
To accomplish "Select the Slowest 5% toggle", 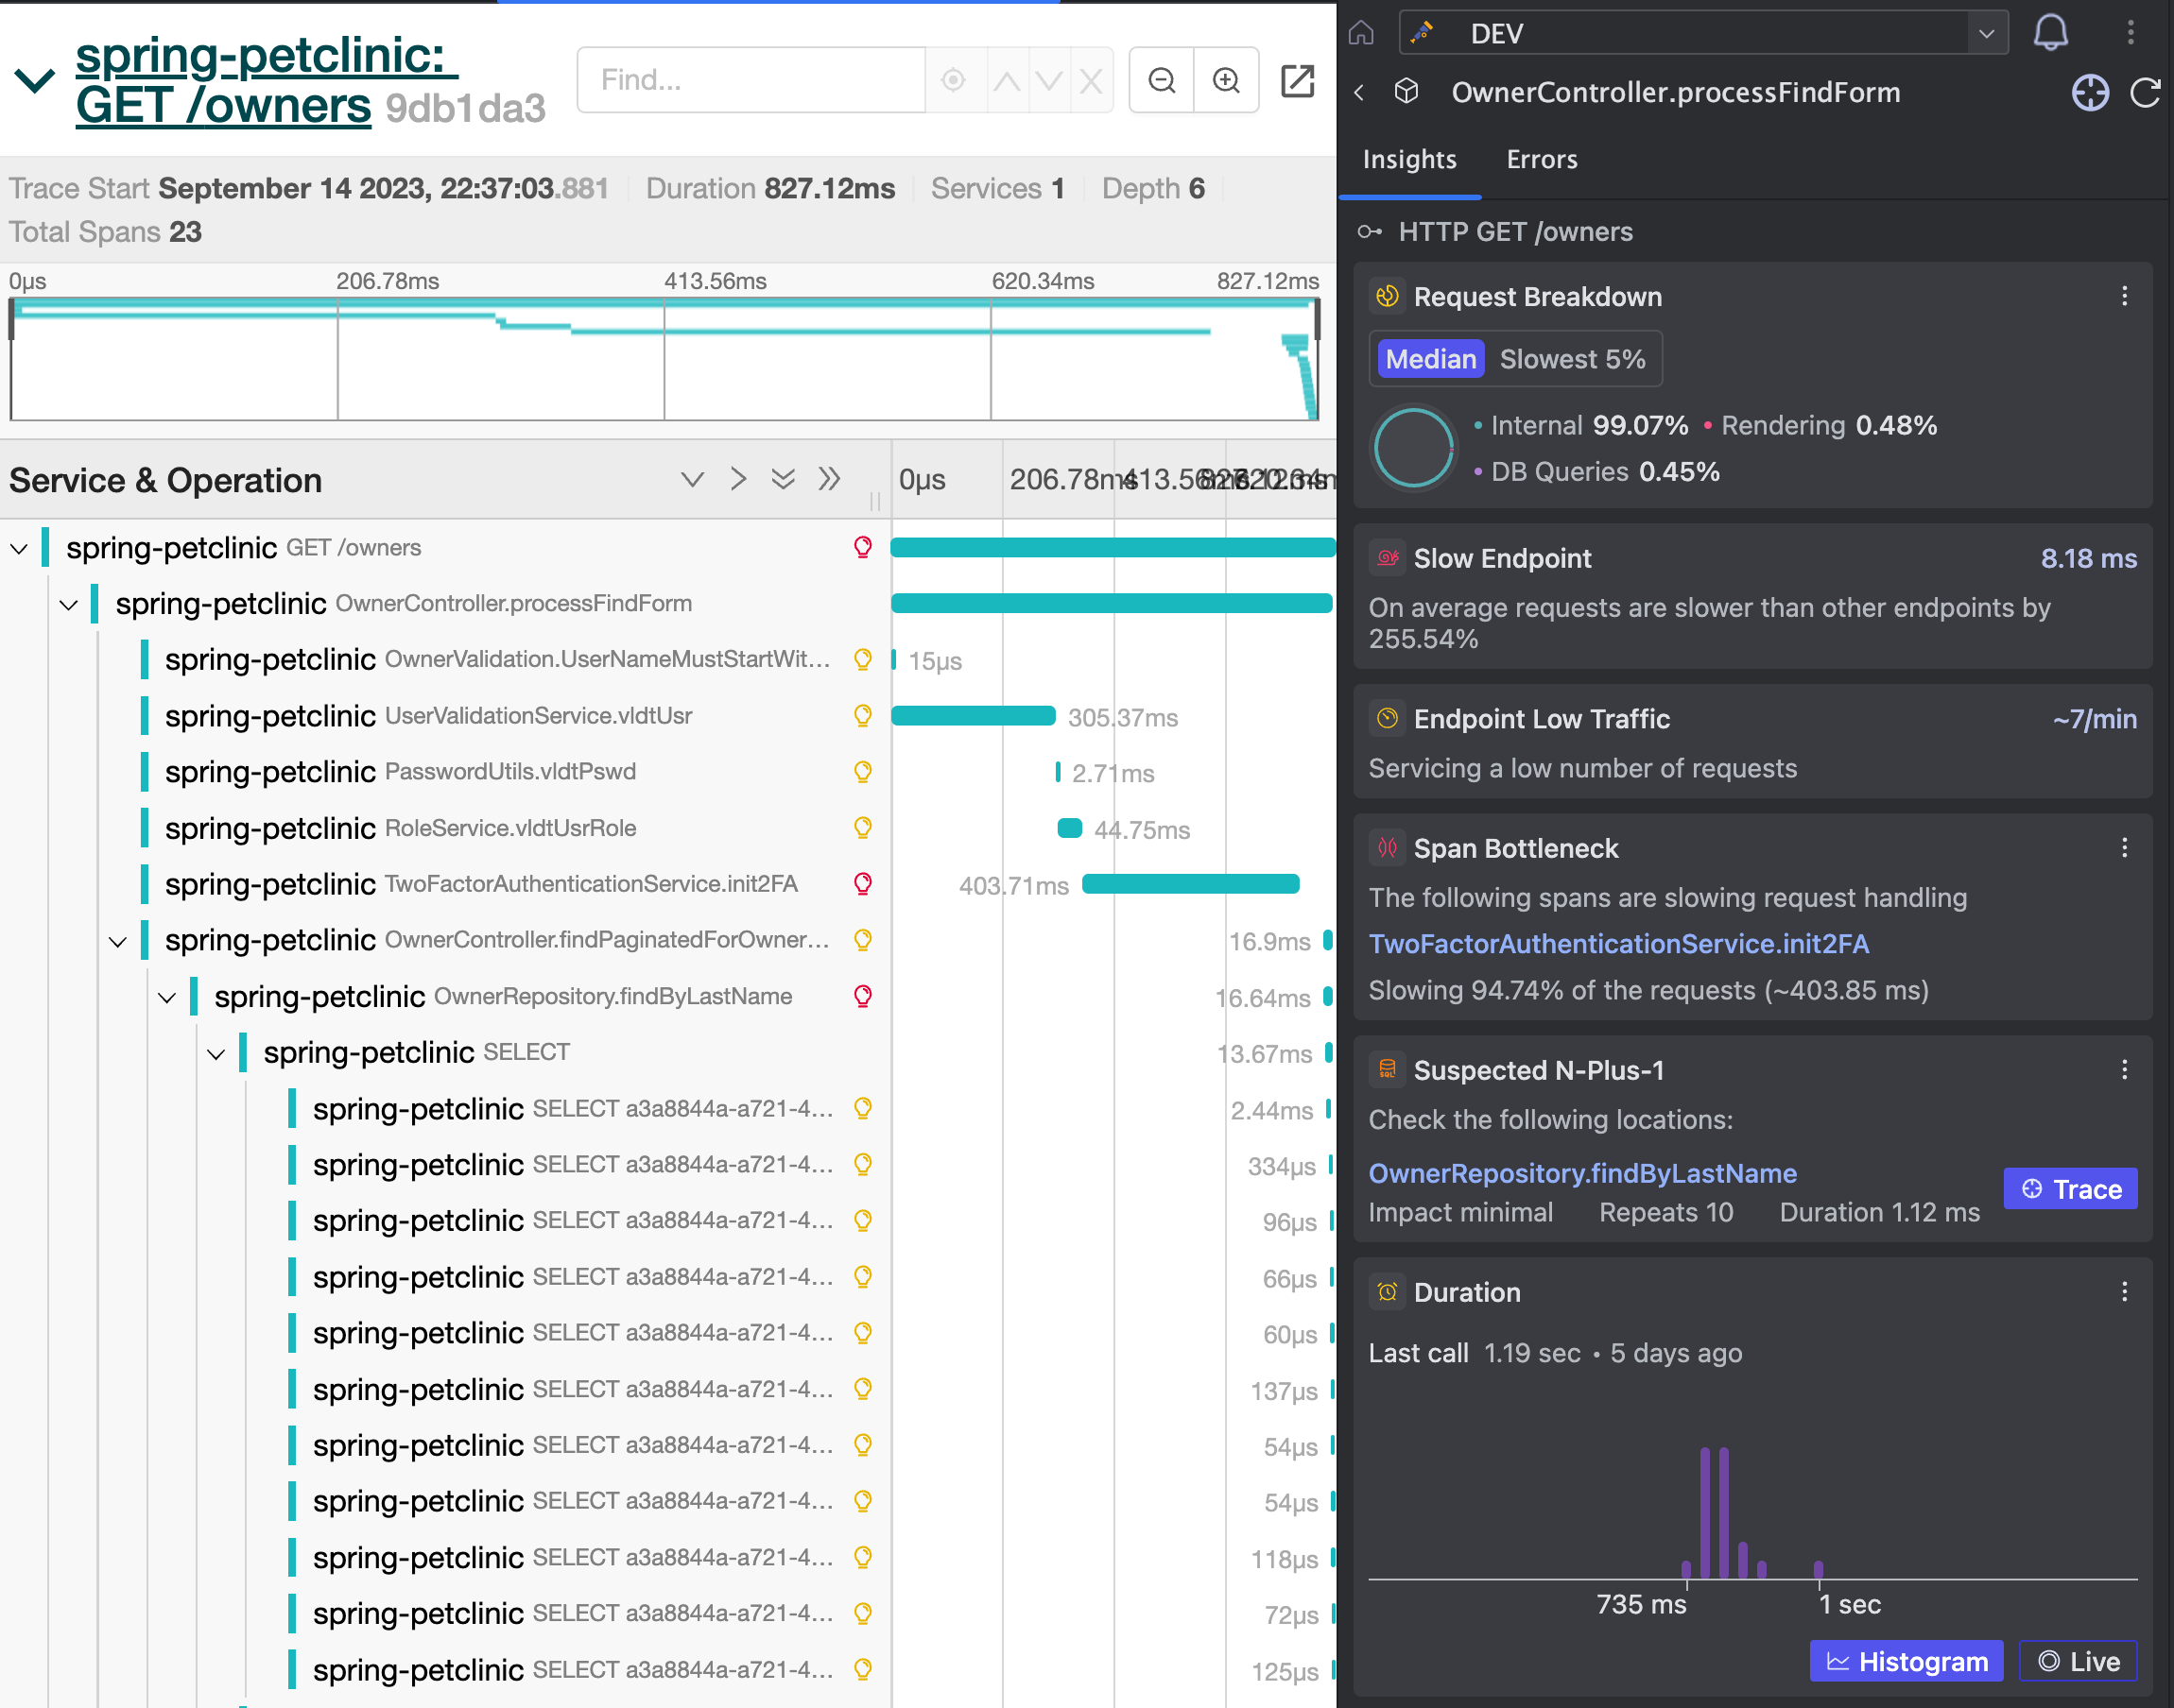I will [1573, 359].
